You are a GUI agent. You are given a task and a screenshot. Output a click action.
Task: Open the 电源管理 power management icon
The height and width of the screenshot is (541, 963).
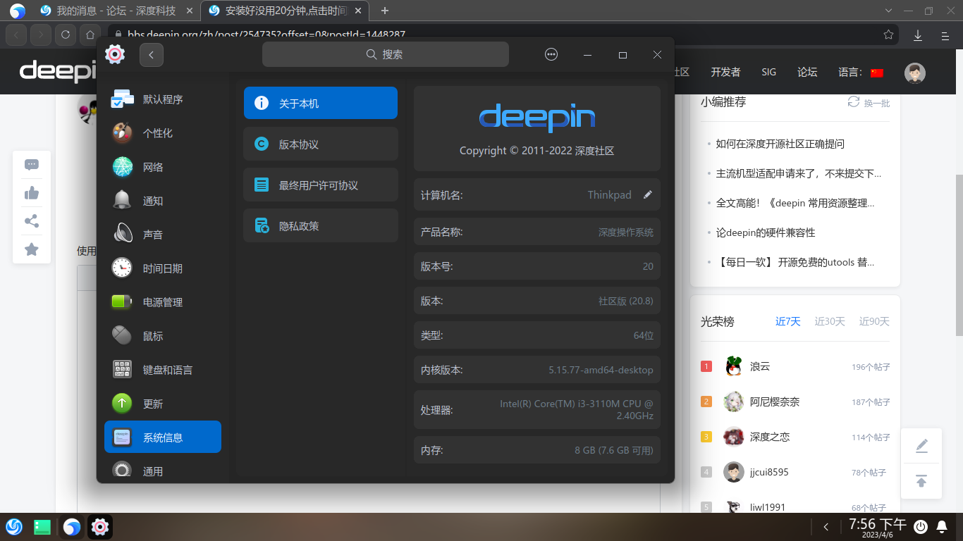[122, 301]
